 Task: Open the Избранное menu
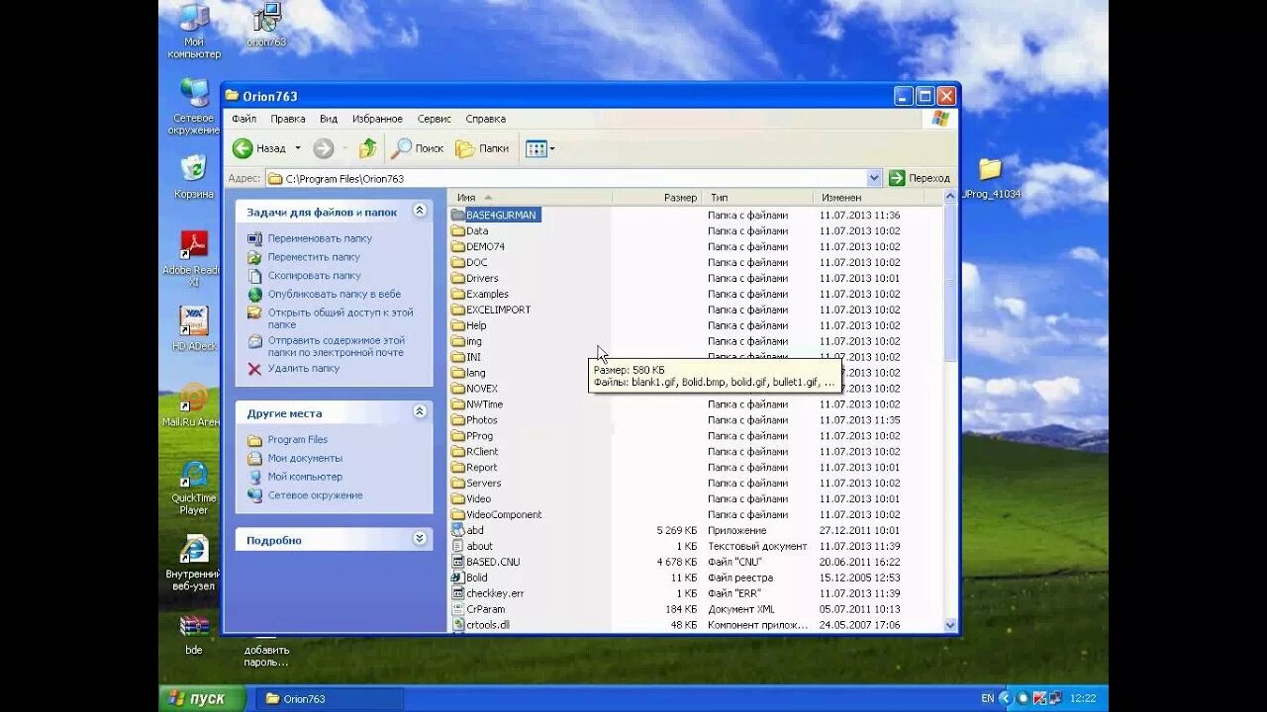tap(377, 119)
